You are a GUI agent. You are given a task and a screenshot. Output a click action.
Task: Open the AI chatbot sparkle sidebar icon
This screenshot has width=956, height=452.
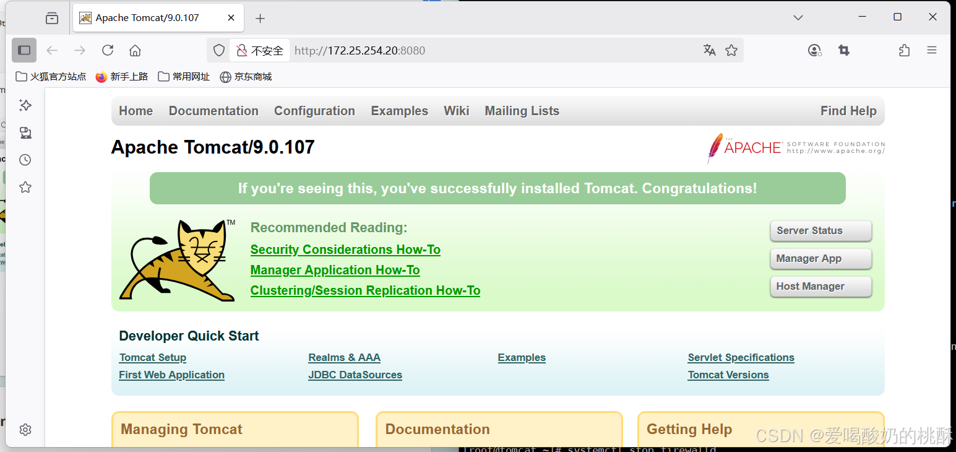(25, 105)
